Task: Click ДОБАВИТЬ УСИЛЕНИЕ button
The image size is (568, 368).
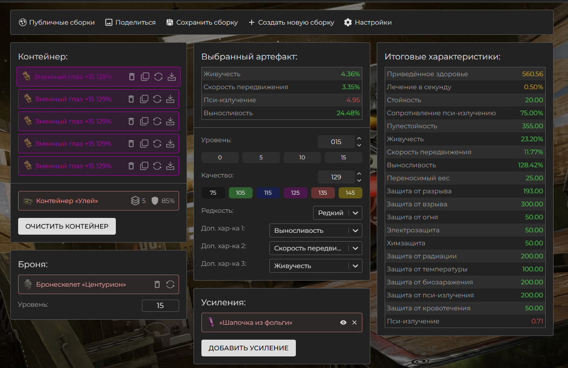Action: point(248,348)
